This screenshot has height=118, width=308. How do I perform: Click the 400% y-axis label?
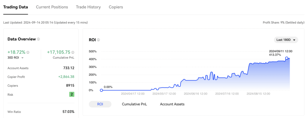pyautogui.click(x=93, y=59)
